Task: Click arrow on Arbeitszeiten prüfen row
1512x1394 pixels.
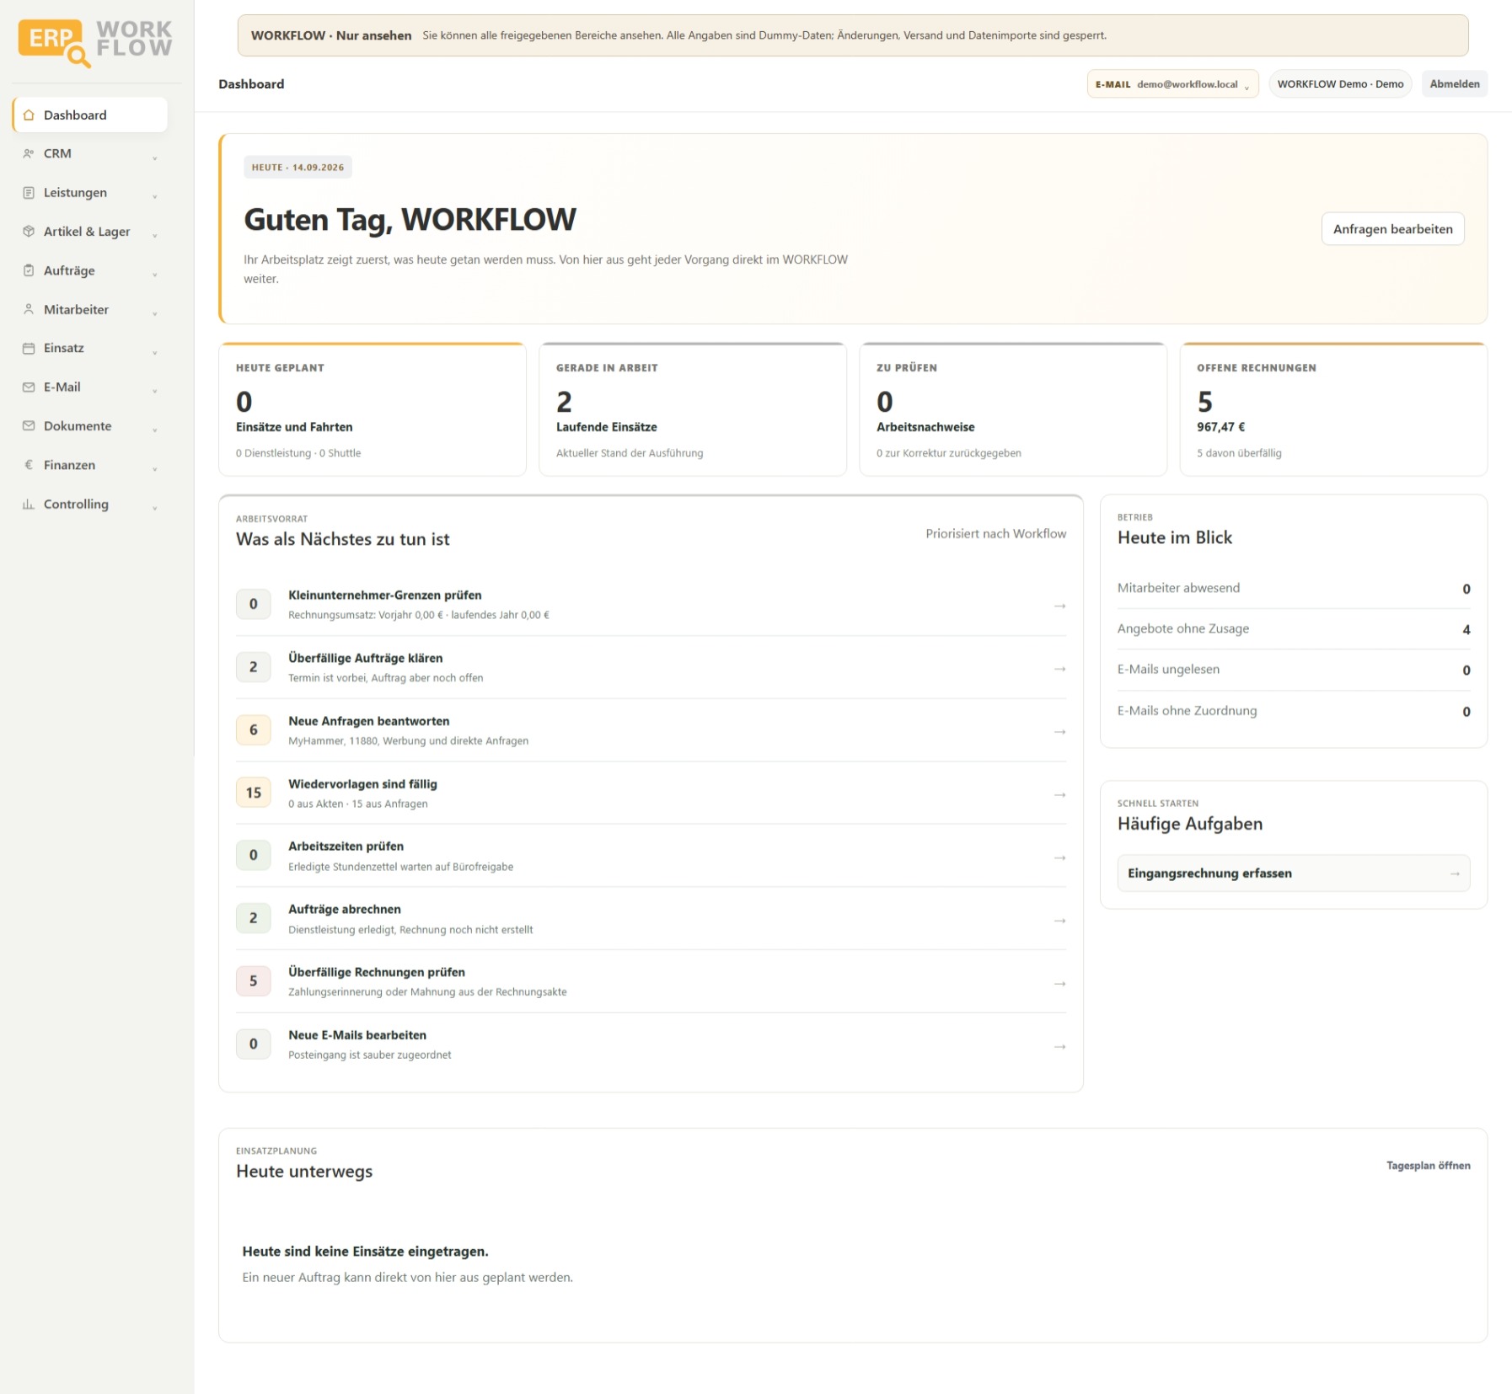Action: (1059, 857)
